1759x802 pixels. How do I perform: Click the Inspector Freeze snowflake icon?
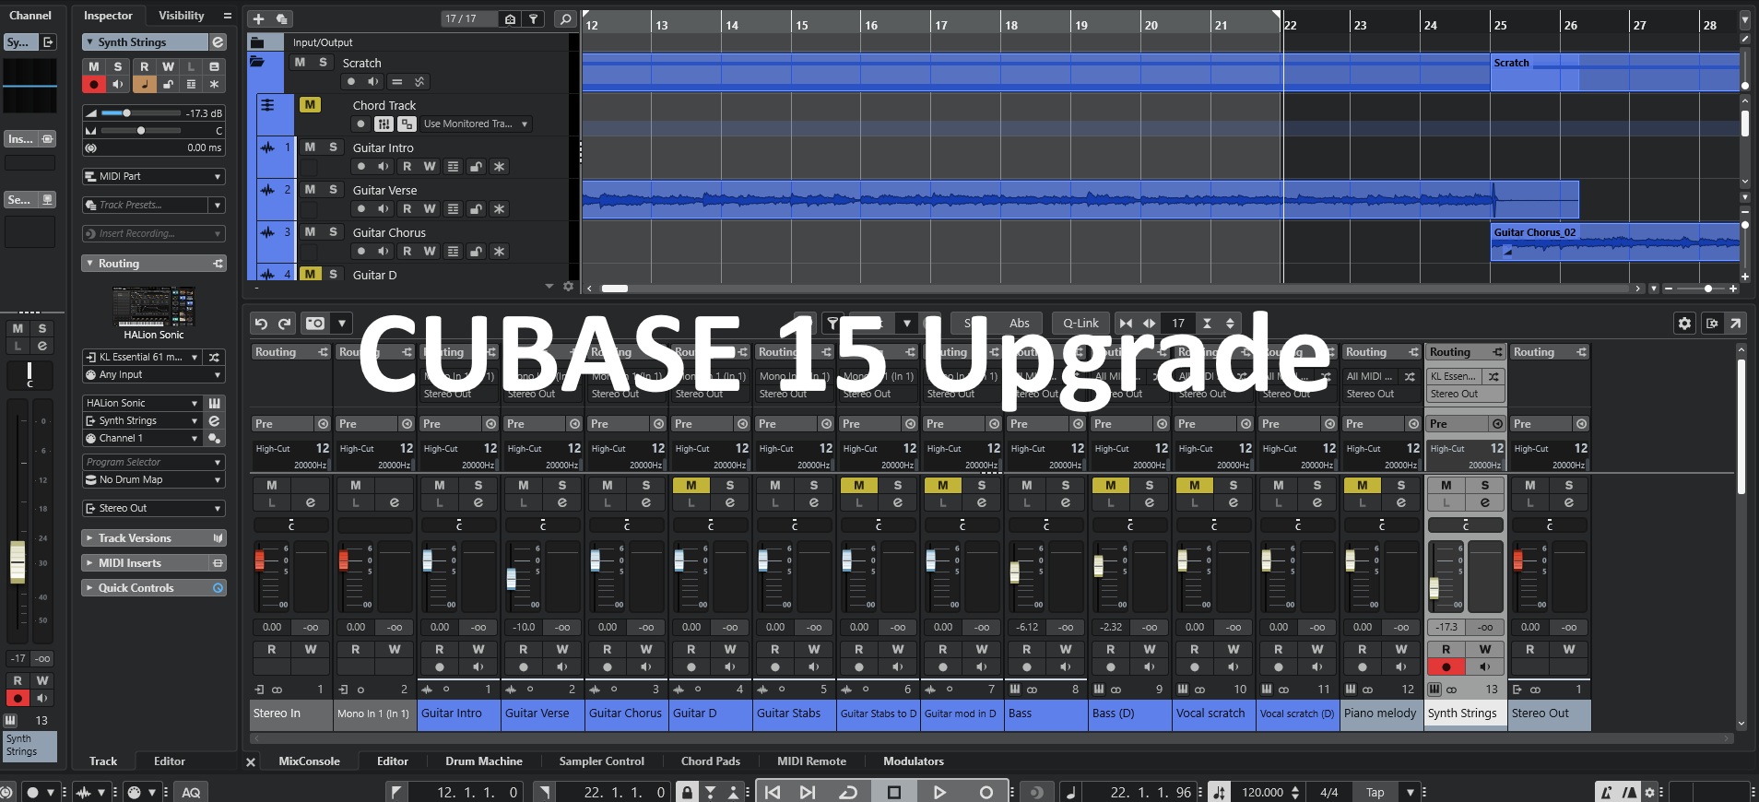[214, 84]
